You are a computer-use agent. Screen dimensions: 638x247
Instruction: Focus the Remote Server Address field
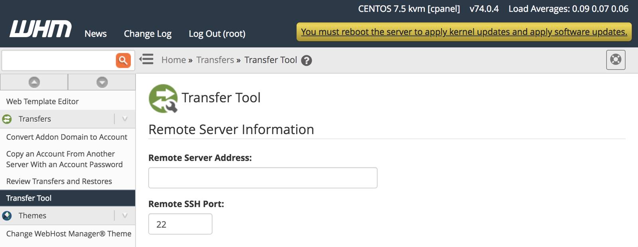pyautogui.click(x=262, y=178)
